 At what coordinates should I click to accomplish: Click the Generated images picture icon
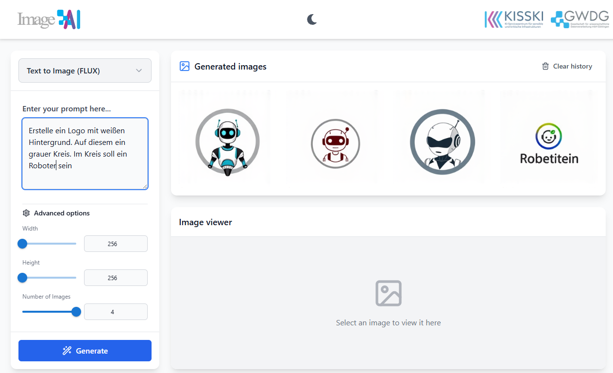pos(185,67)
